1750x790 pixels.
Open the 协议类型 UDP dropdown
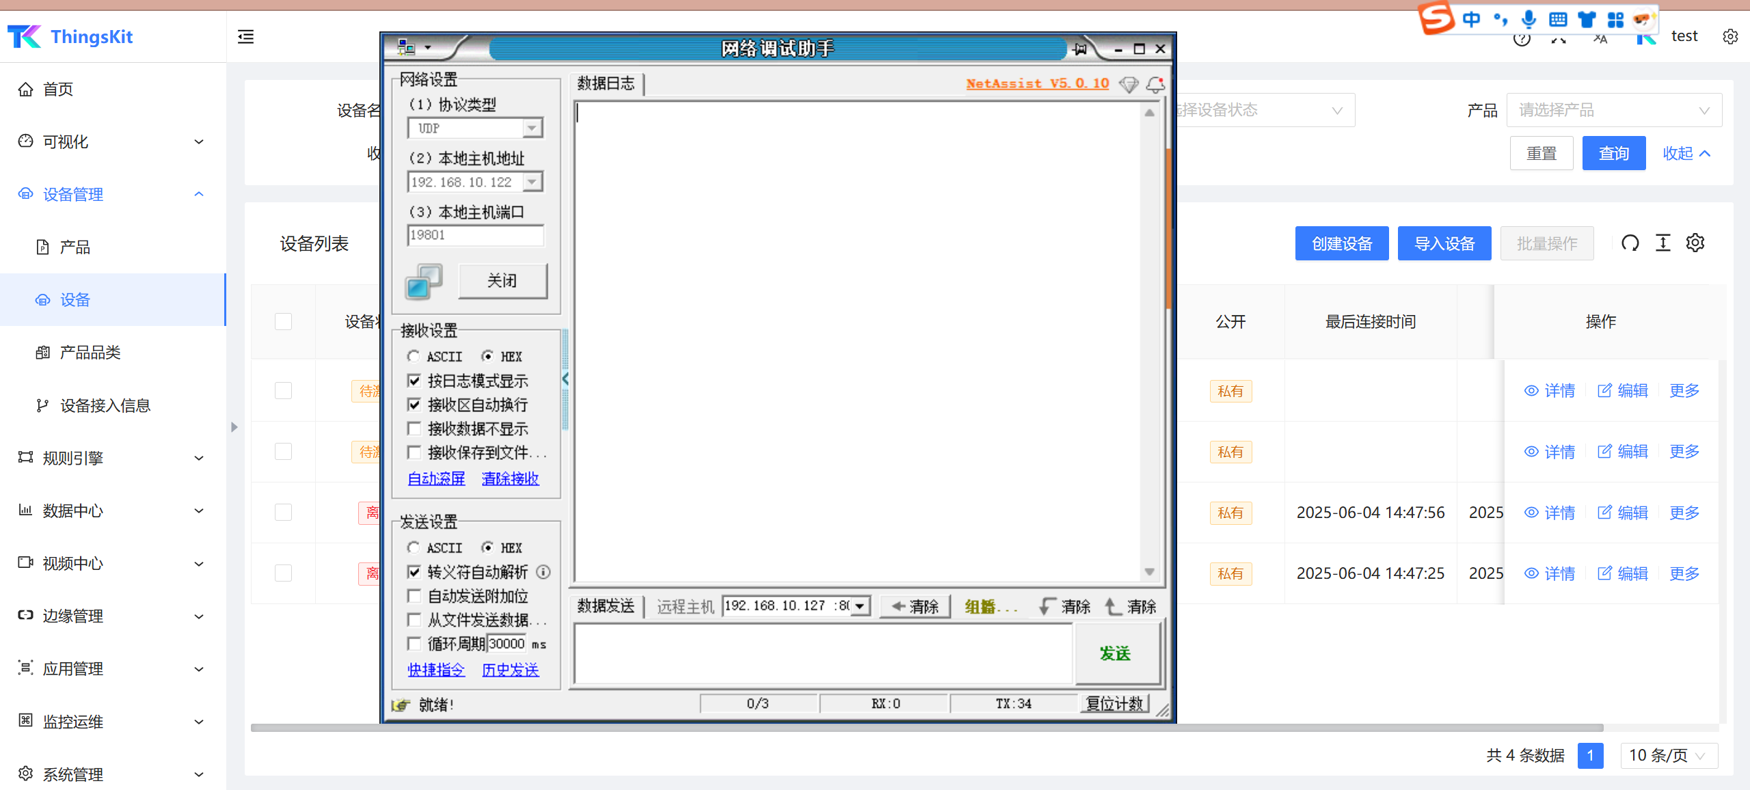(x=532, y=128)
